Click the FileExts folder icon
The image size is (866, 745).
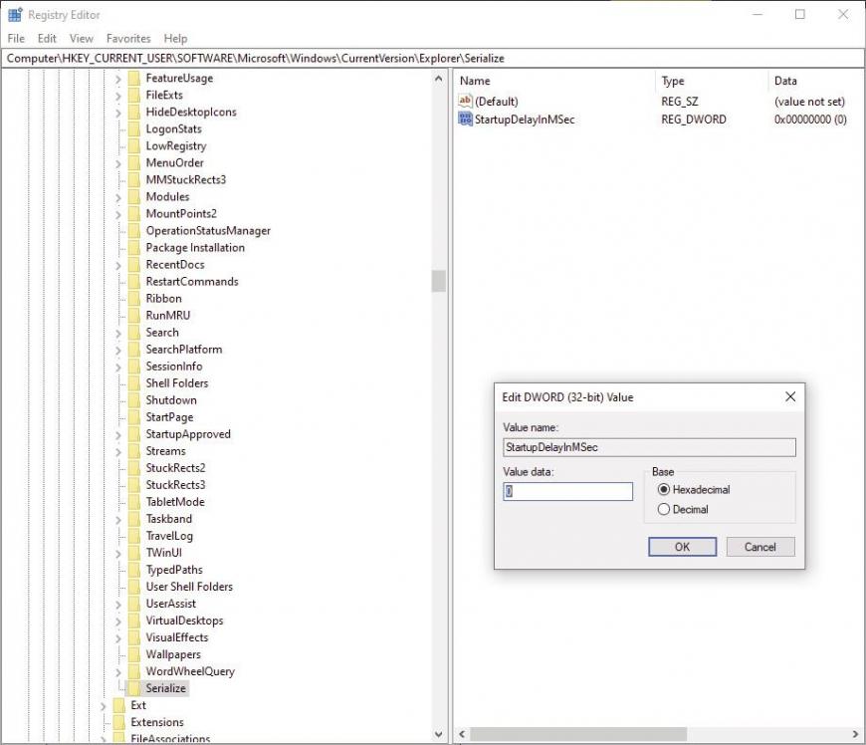[x=133, y=95]
